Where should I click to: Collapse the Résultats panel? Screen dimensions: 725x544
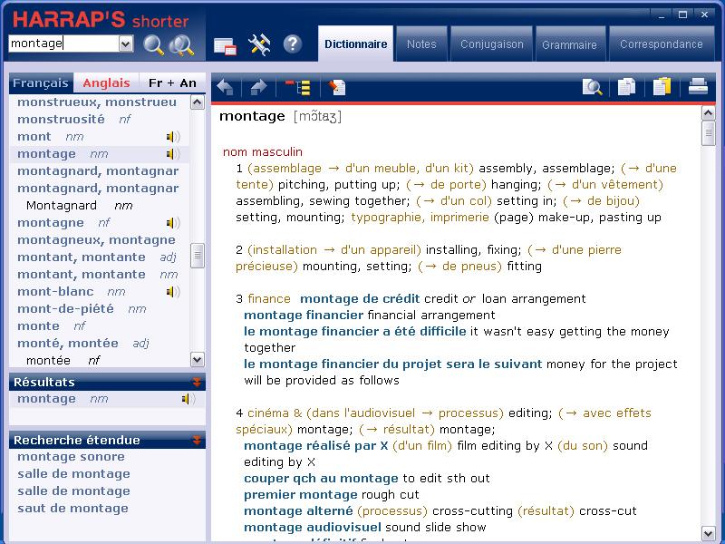(x=197, y=382)
